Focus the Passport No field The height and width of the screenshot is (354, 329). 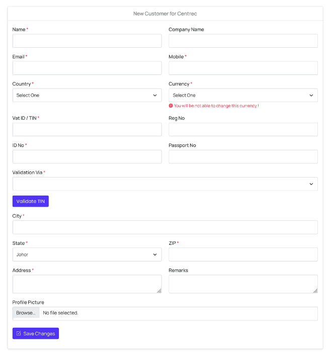coord(243,156)
